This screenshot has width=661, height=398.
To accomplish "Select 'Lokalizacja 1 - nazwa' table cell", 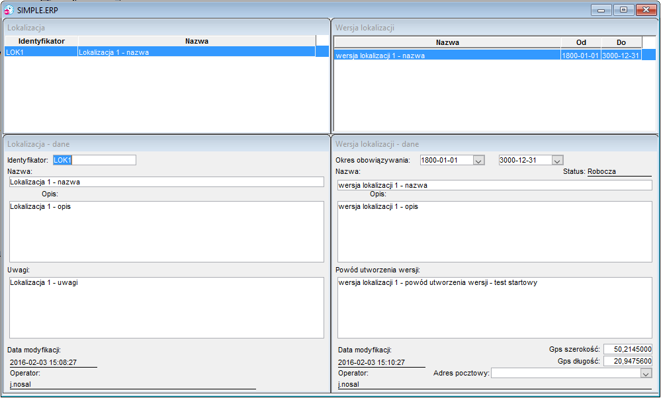I will click(197, 52).
